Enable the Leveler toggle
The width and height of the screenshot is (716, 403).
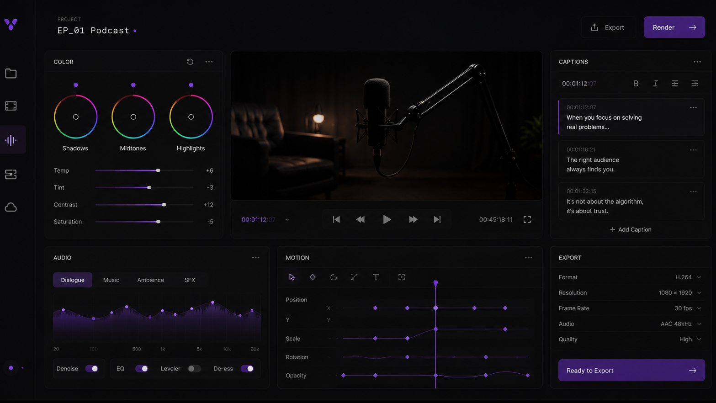coord(194,369)
